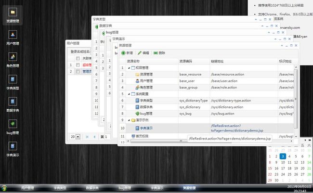The image size is (313, 193).
Task: Check row 1 checkbox in 用户管理 window
Action: pyautogui.click(x=78, y=65)
